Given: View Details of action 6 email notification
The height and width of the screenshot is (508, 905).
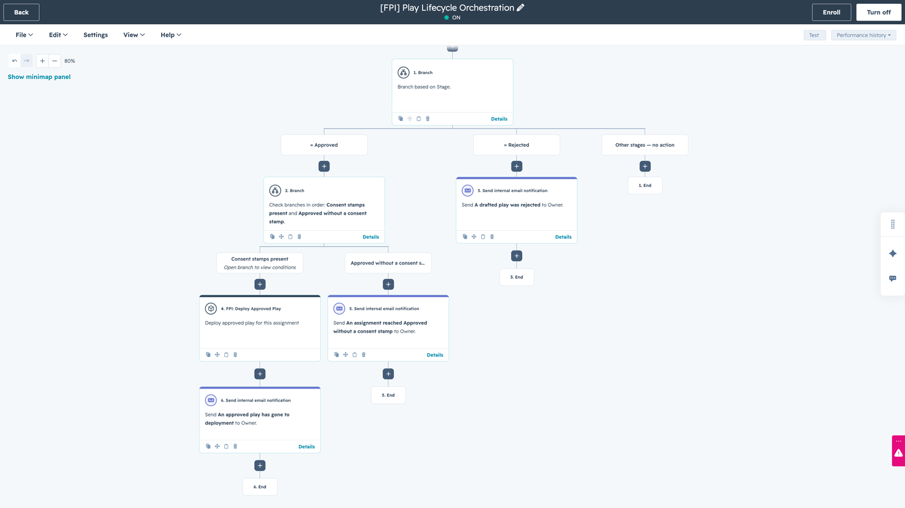Looking at the screenshot, I should pyautogui.click(x=306, y=446).
